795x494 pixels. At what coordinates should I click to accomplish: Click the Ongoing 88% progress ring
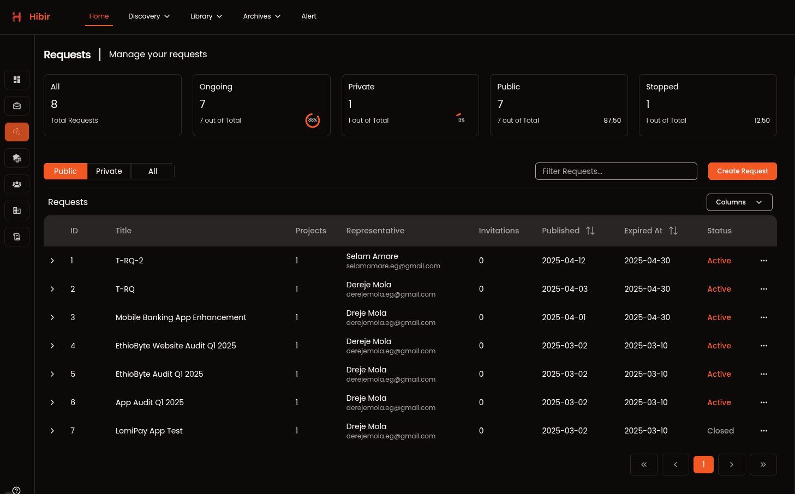[312, 121]
